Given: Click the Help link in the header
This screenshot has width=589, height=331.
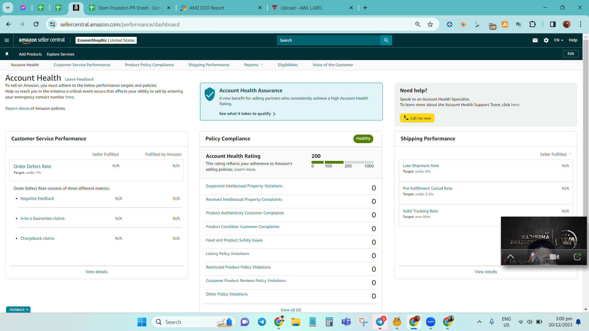Looking at the screenshot, I should coord(573,40).
